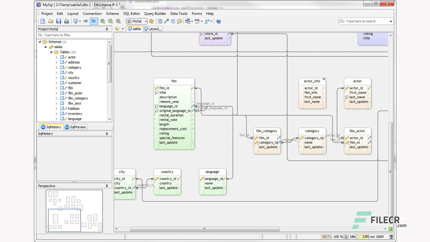Pin the SqlHistory panel
The height and width of the screenshot is (242, 430).
pyautogui.click(x=107, y=133)
